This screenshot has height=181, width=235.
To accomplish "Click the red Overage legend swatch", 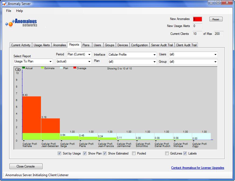I will (75, 68).
